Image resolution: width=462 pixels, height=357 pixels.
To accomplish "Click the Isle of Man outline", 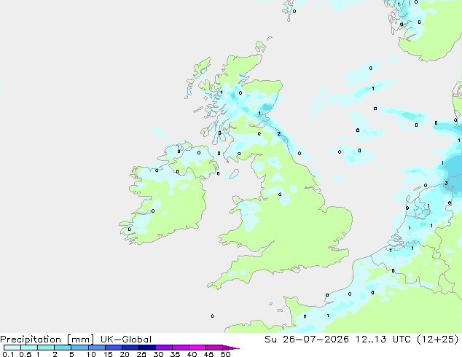I will point(234,174).
